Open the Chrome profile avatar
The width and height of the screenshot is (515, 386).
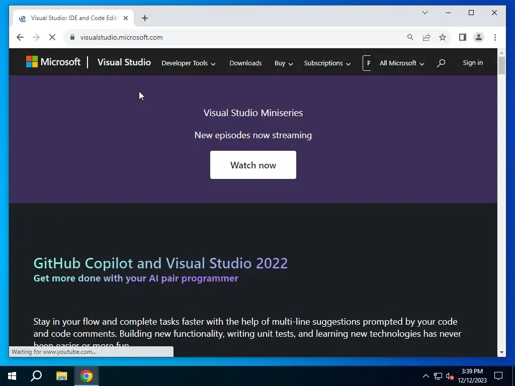(x=479, y=37)
